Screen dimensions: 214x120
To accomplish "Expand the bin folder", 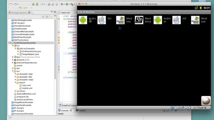I will click(13, 68).
